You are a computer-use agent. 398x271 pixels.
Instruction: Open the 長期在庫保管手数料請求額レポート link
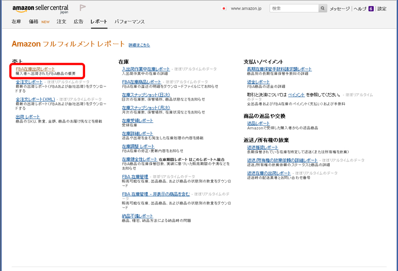point(279,69)
